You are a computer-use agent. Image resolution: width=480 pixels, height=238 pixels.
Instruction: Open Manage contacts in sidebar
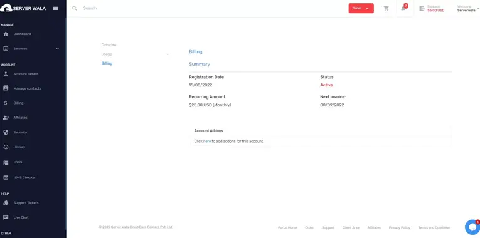pyautogui.click(x=27, y=88)
